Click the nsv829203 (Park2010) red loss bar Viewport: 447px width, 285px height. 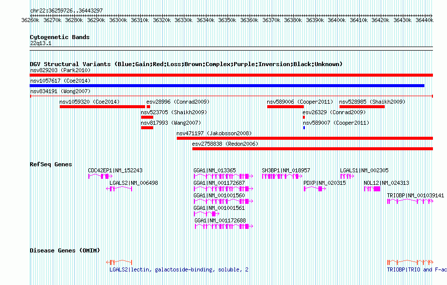[231, 75]
